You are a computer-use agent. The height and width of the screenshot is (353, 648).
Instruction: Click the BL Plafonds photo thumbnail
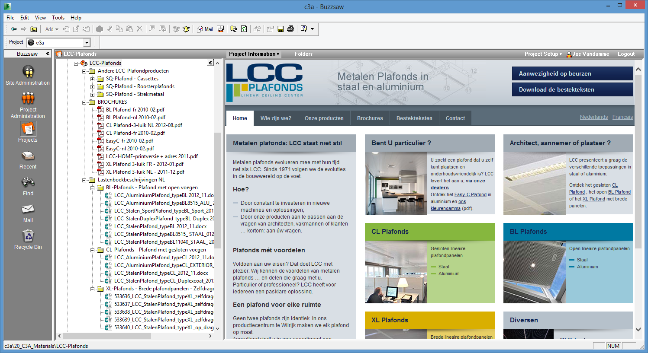pos(535,272)
